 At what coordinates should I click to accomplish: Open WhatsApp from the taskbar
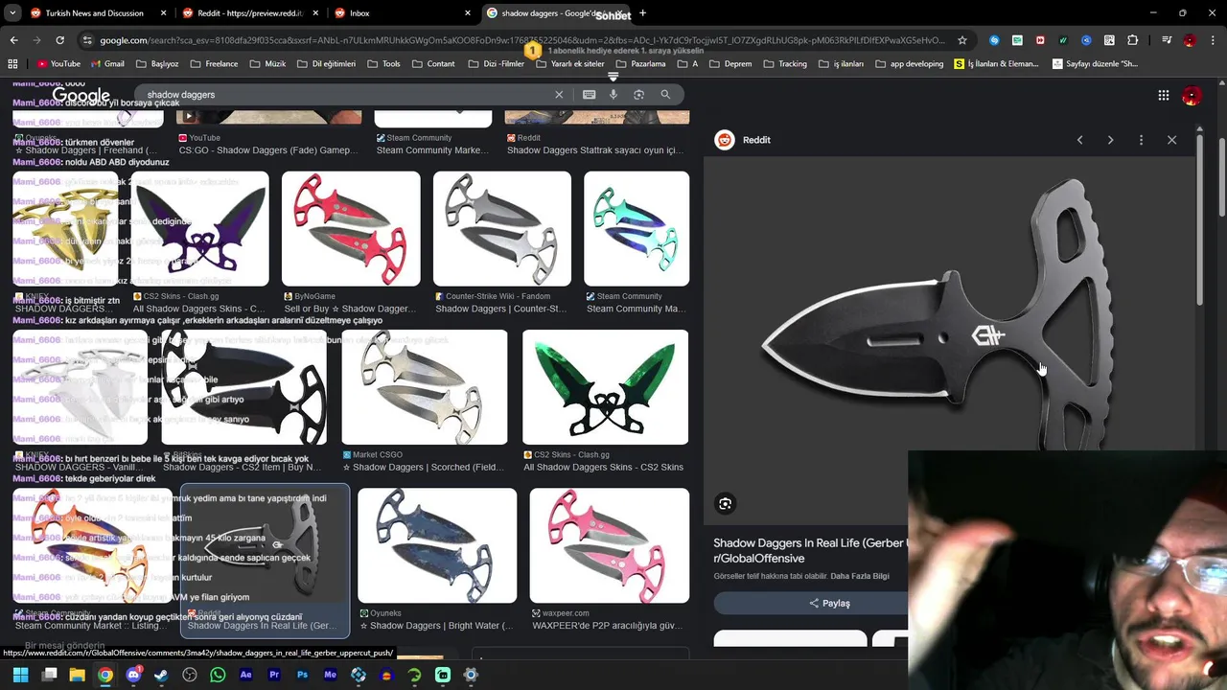click(218, 675)
